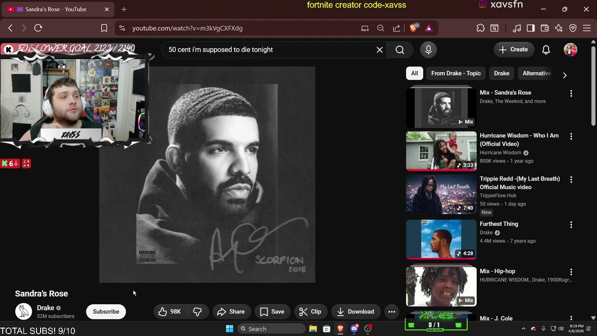Clip the video with the scissors button
The width and height of the screenshot is (597, 336).
tap(310, 312)
